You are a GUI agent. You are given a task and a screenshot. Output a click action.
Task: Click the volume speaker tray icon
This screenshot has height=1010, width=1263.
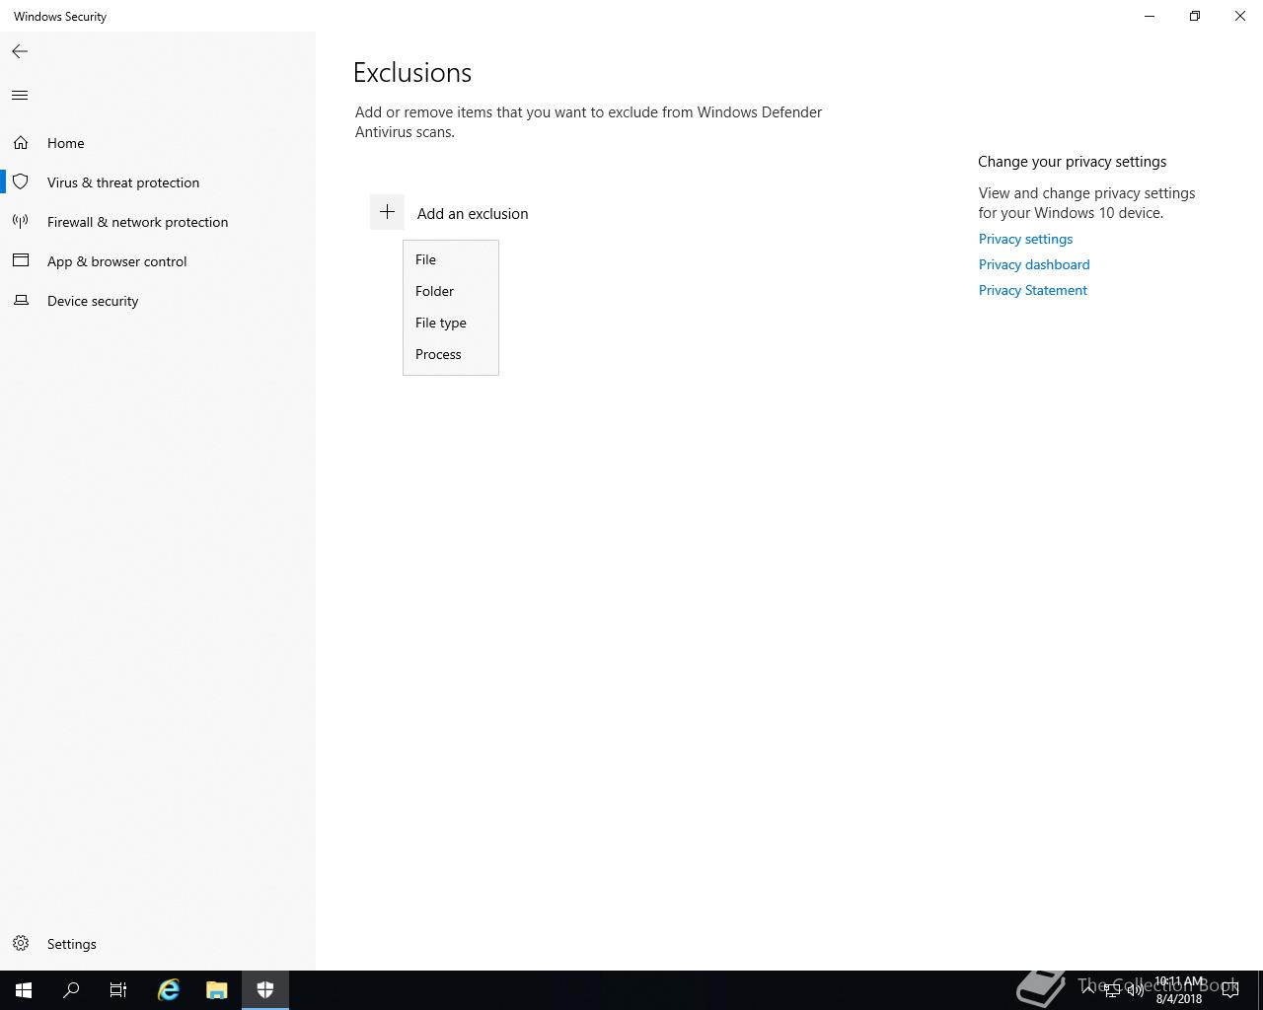(x=1135, y=990)
